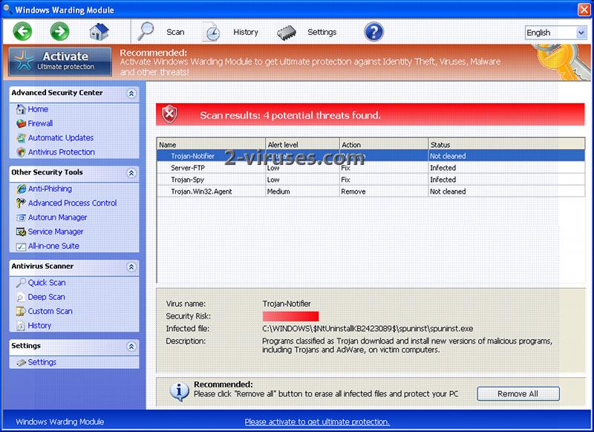Viewport: 594px width, 432px height.
Task: Open the Advanced Process Control link
Action: [72, 203]
